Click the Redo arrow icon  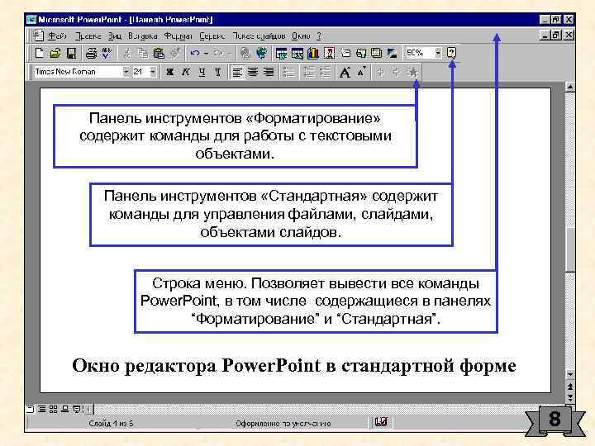[x=218, y=53]
